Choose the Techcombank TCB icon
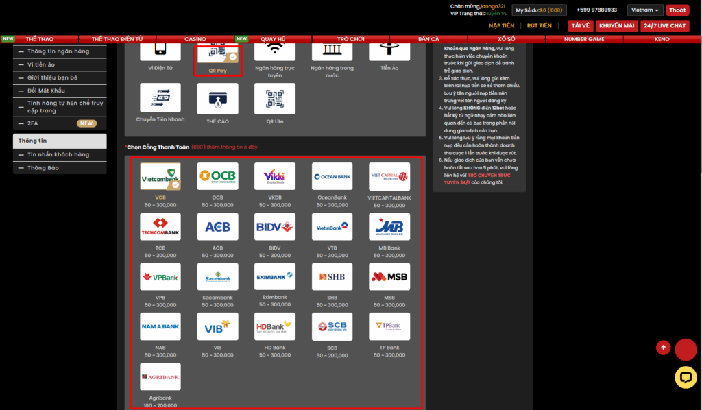Image resolution: width=702 pixels, height=410 pixels. pos(160,227)
